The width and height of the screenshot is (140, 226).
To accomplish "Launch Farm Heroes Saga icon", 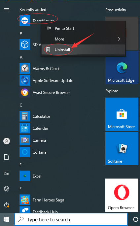I will [25, 200].
